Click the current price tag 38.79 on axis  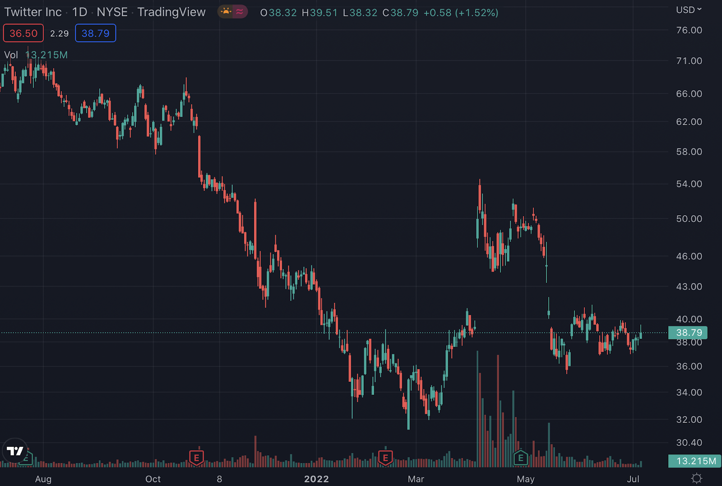[688, 333]
